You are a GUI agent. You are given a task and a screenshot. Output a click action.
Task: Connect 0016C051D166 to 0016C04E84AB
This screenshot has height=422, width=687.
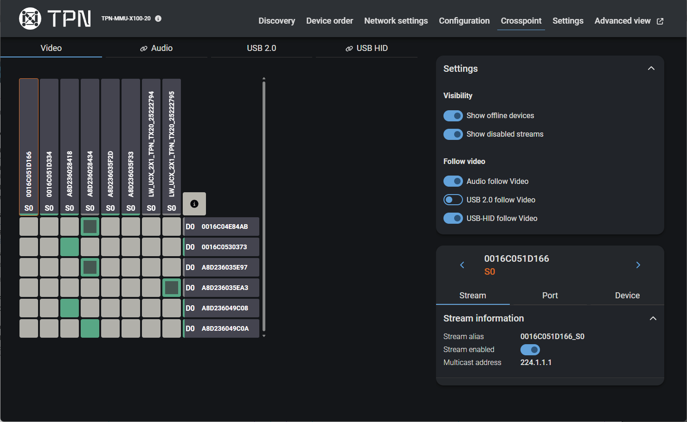tap(29, 227)
